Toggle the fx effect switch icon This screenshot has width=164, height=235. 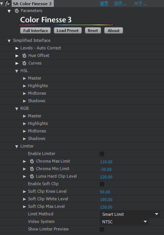[8, 3]
